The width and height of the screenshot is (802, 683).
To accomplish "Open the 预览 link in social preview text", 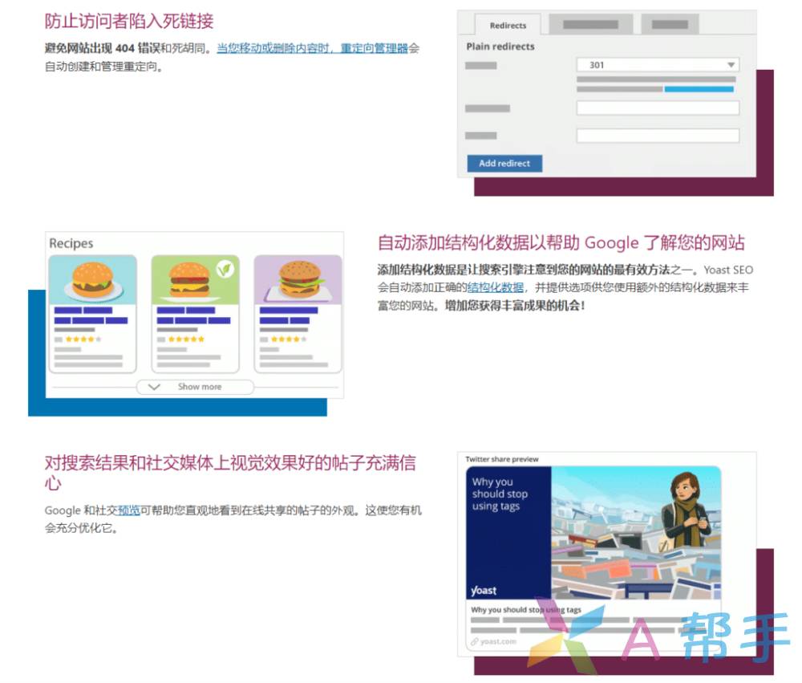I will click(129, 510).
